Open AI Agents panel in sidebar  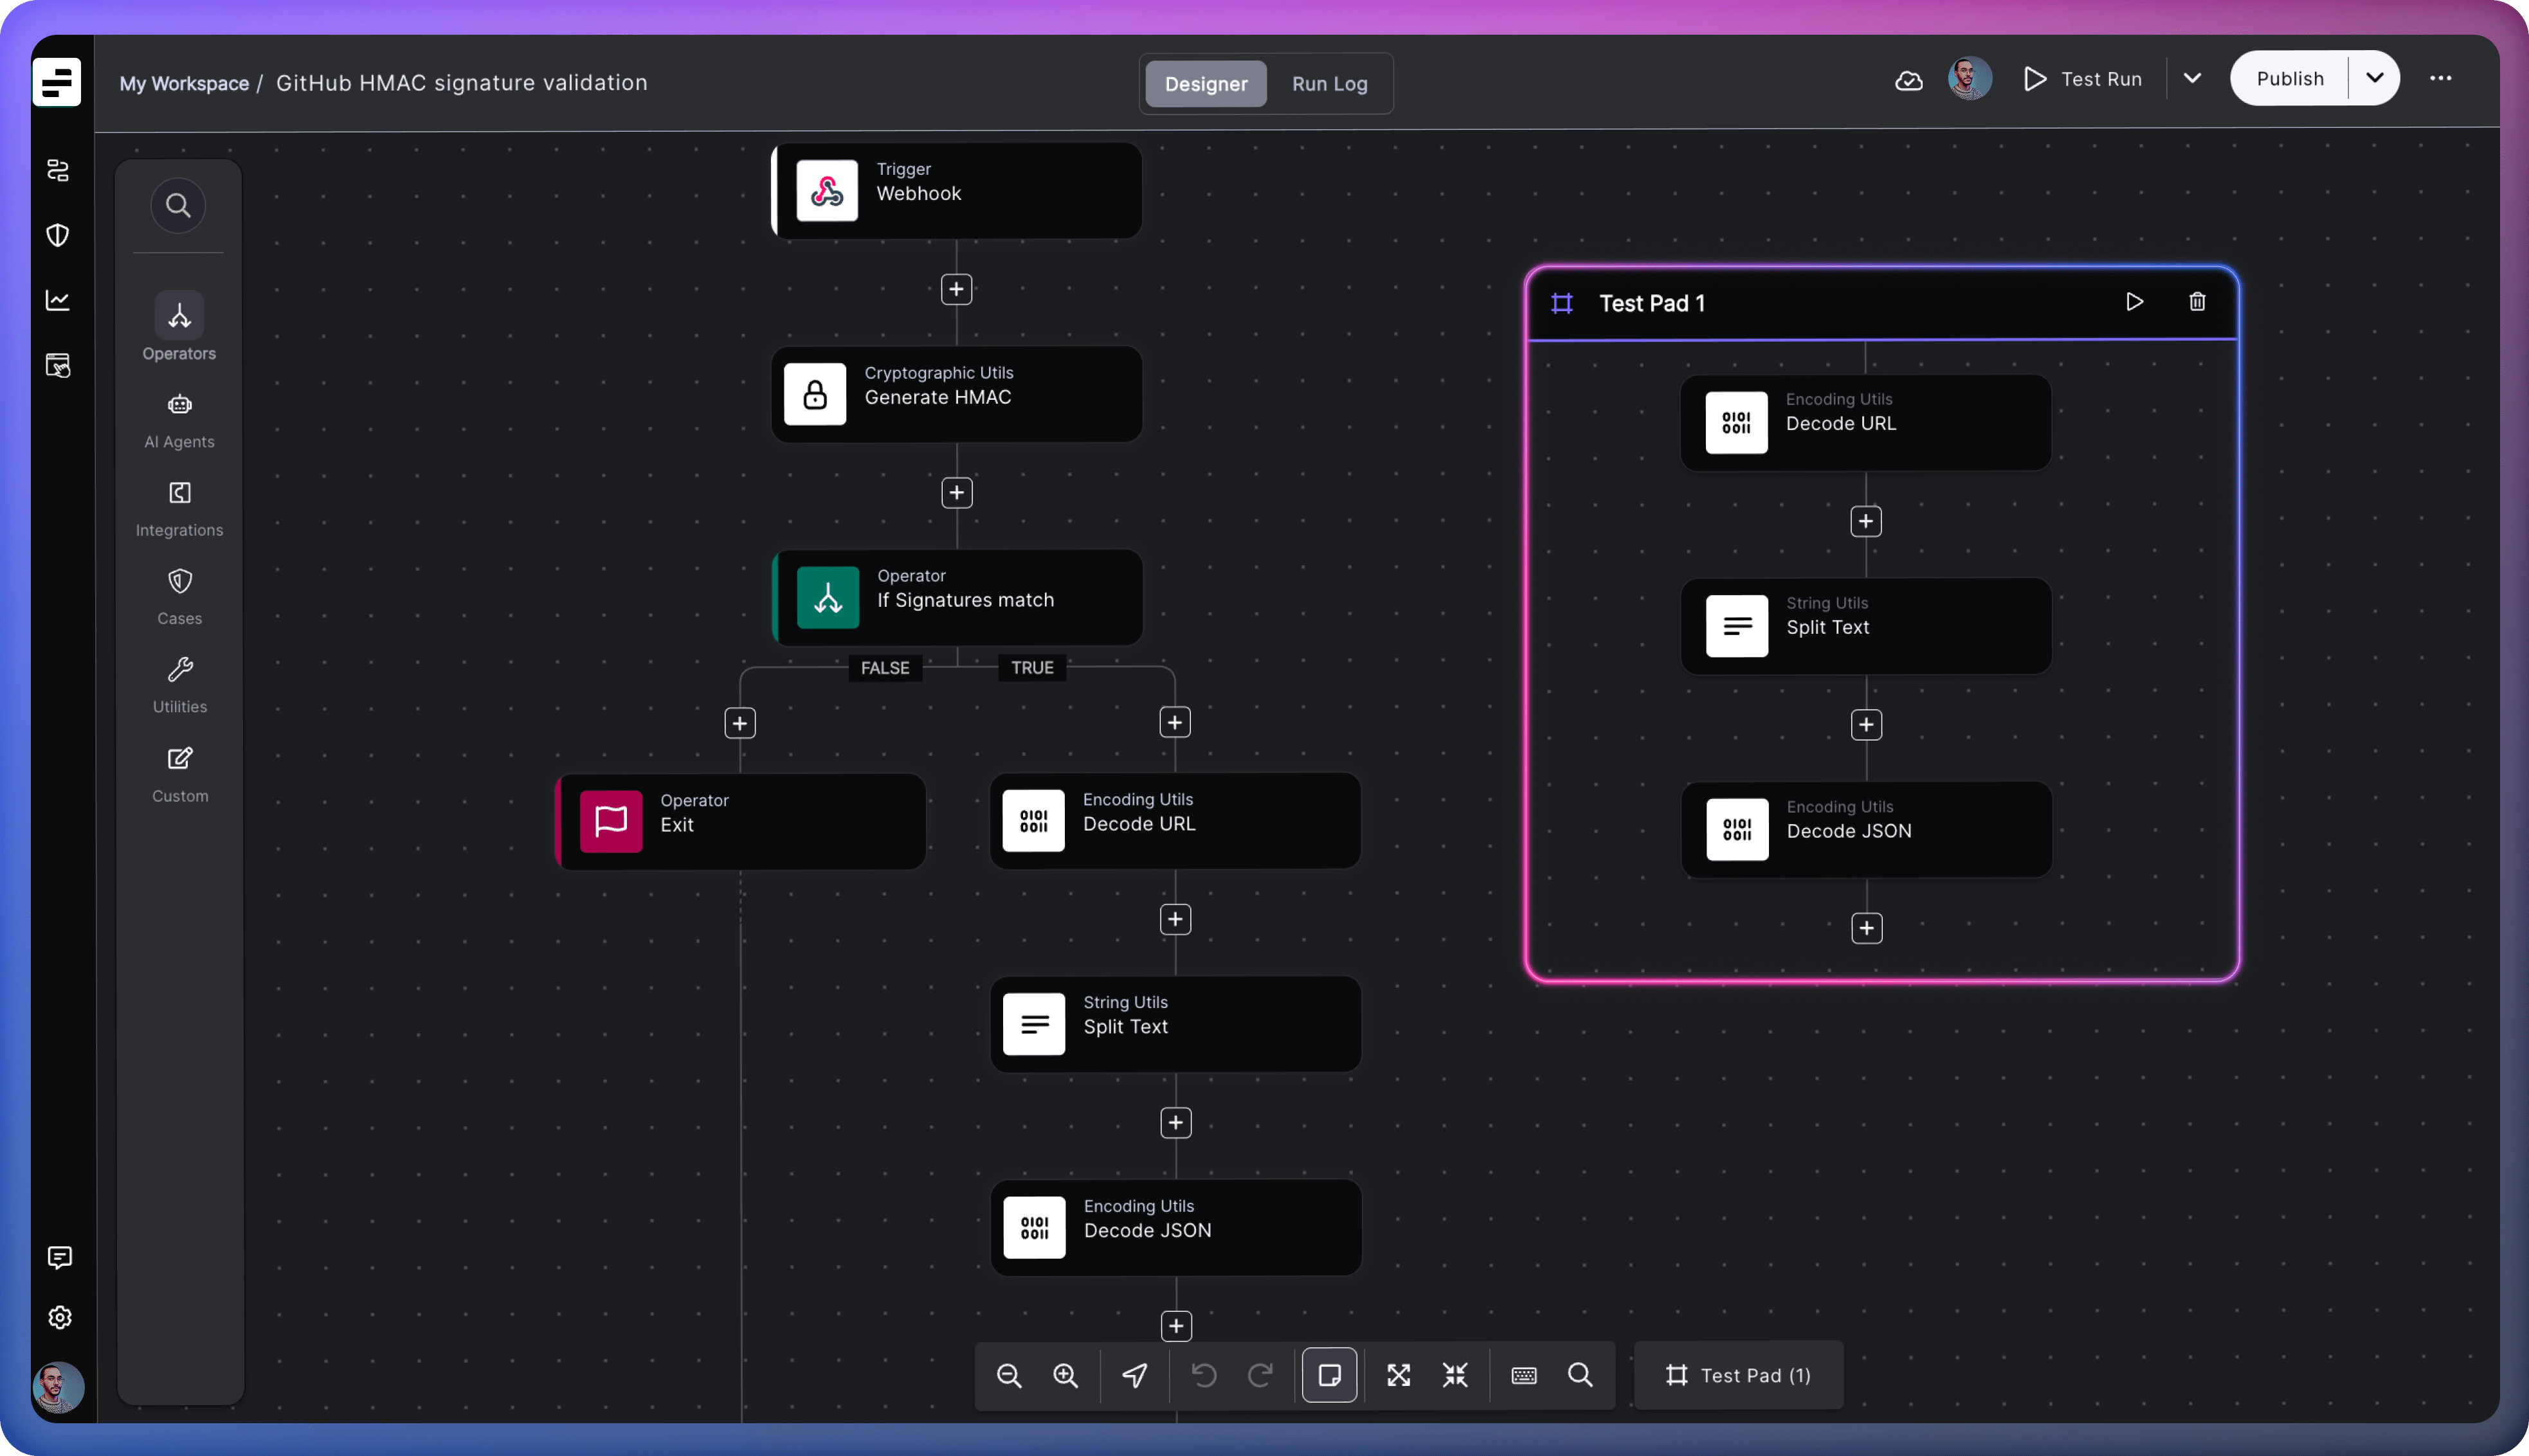tap(180, 419)
